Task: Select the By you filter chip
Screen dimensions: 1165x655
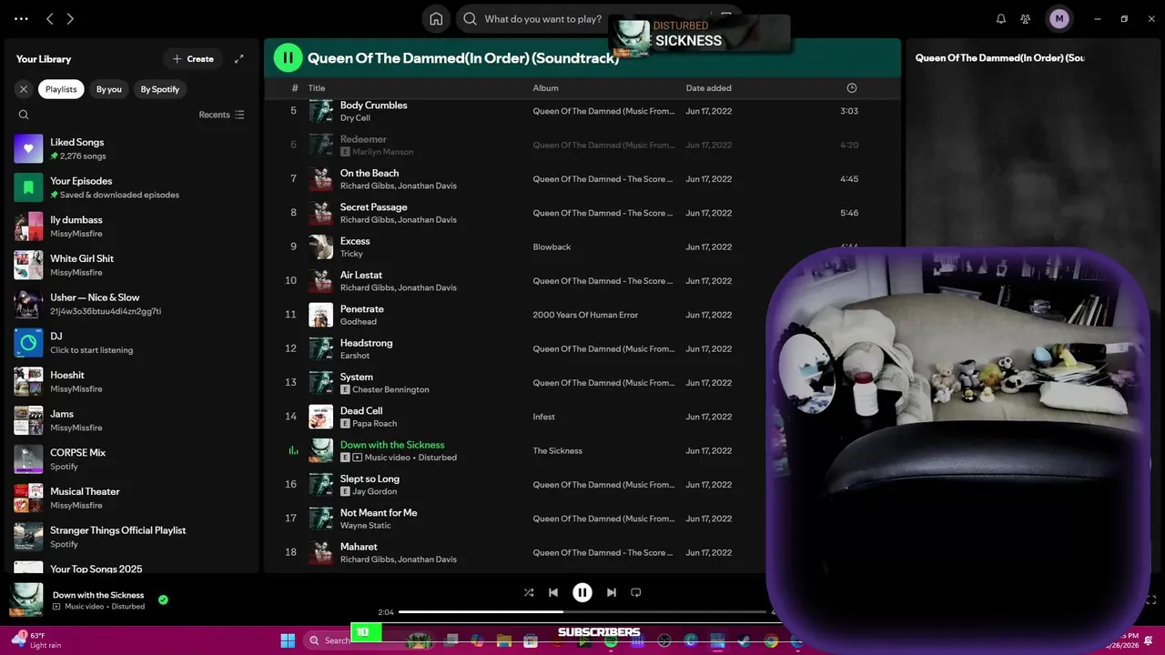Action: (x=109, y=89)
